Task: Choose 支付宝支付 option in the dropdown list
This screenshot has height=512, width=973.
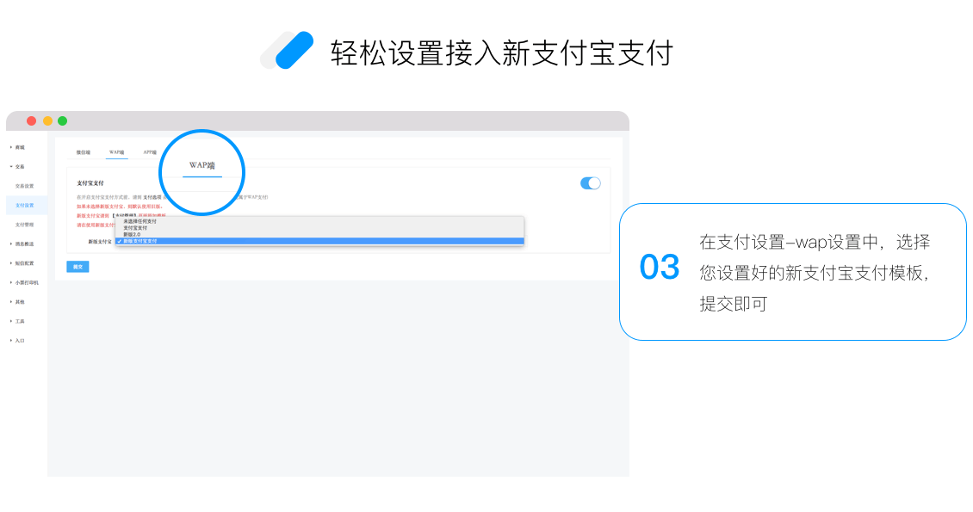Action: click(319, 227)
